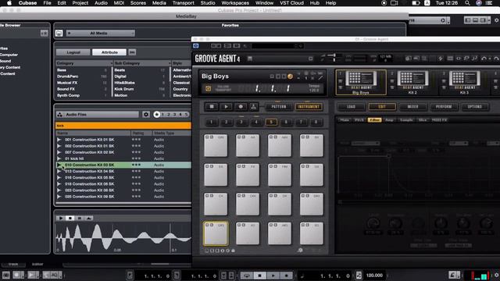Select the Kit 3 slot thumbnail
The width and height of the screenshot is (500, 281).
click(464, 83)
